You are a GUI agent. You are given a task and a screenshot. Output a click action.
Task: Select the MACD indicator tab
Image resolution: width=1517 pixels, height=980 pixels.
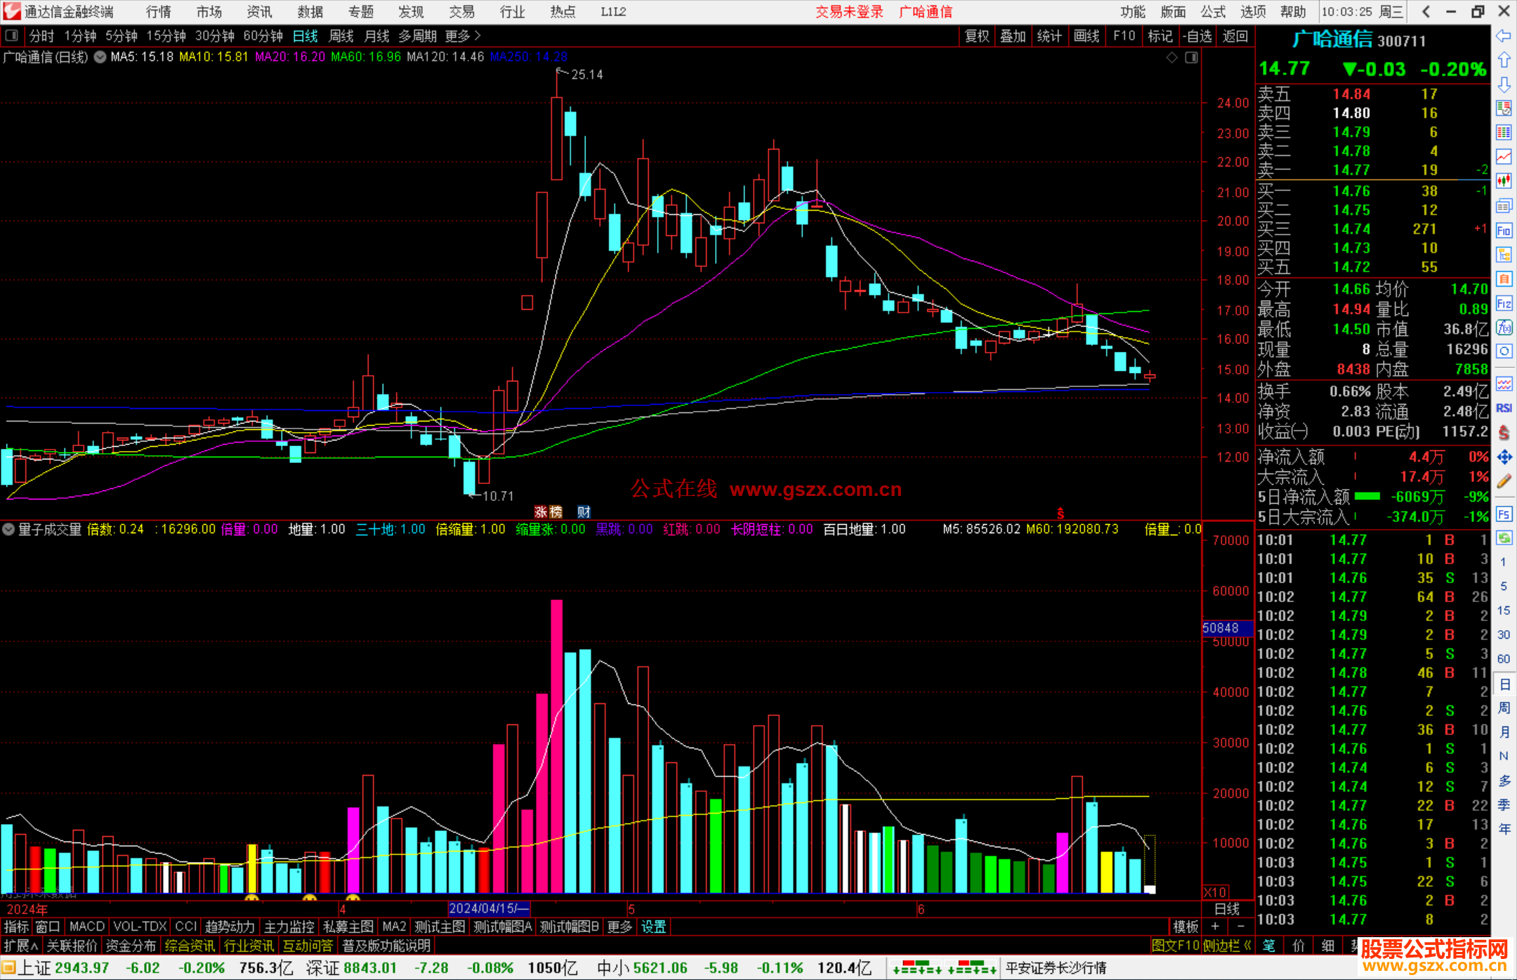86,927
